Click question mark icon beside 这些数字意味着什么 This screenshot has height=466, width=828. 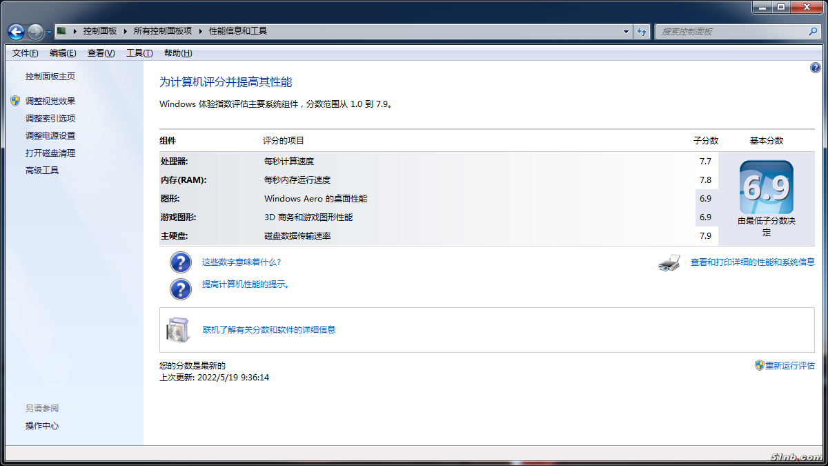coord(180,263)
